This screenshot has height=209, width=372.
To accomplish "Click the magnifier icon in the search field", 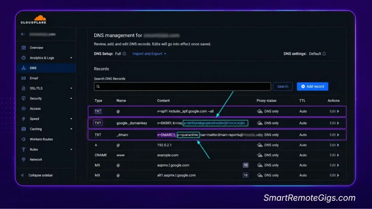I will pyautogui.click(x=98, y=87).
